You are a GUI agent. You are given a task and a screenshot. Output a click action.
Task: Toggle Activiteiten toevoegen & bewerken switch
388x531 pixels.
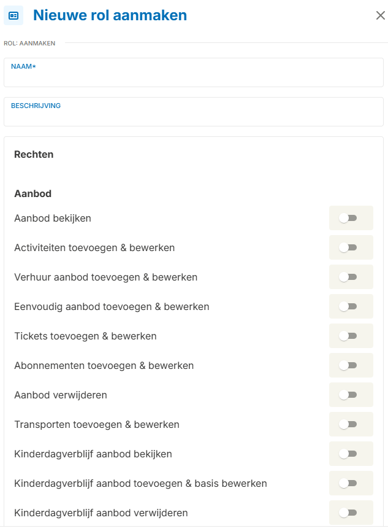(348, 247)
